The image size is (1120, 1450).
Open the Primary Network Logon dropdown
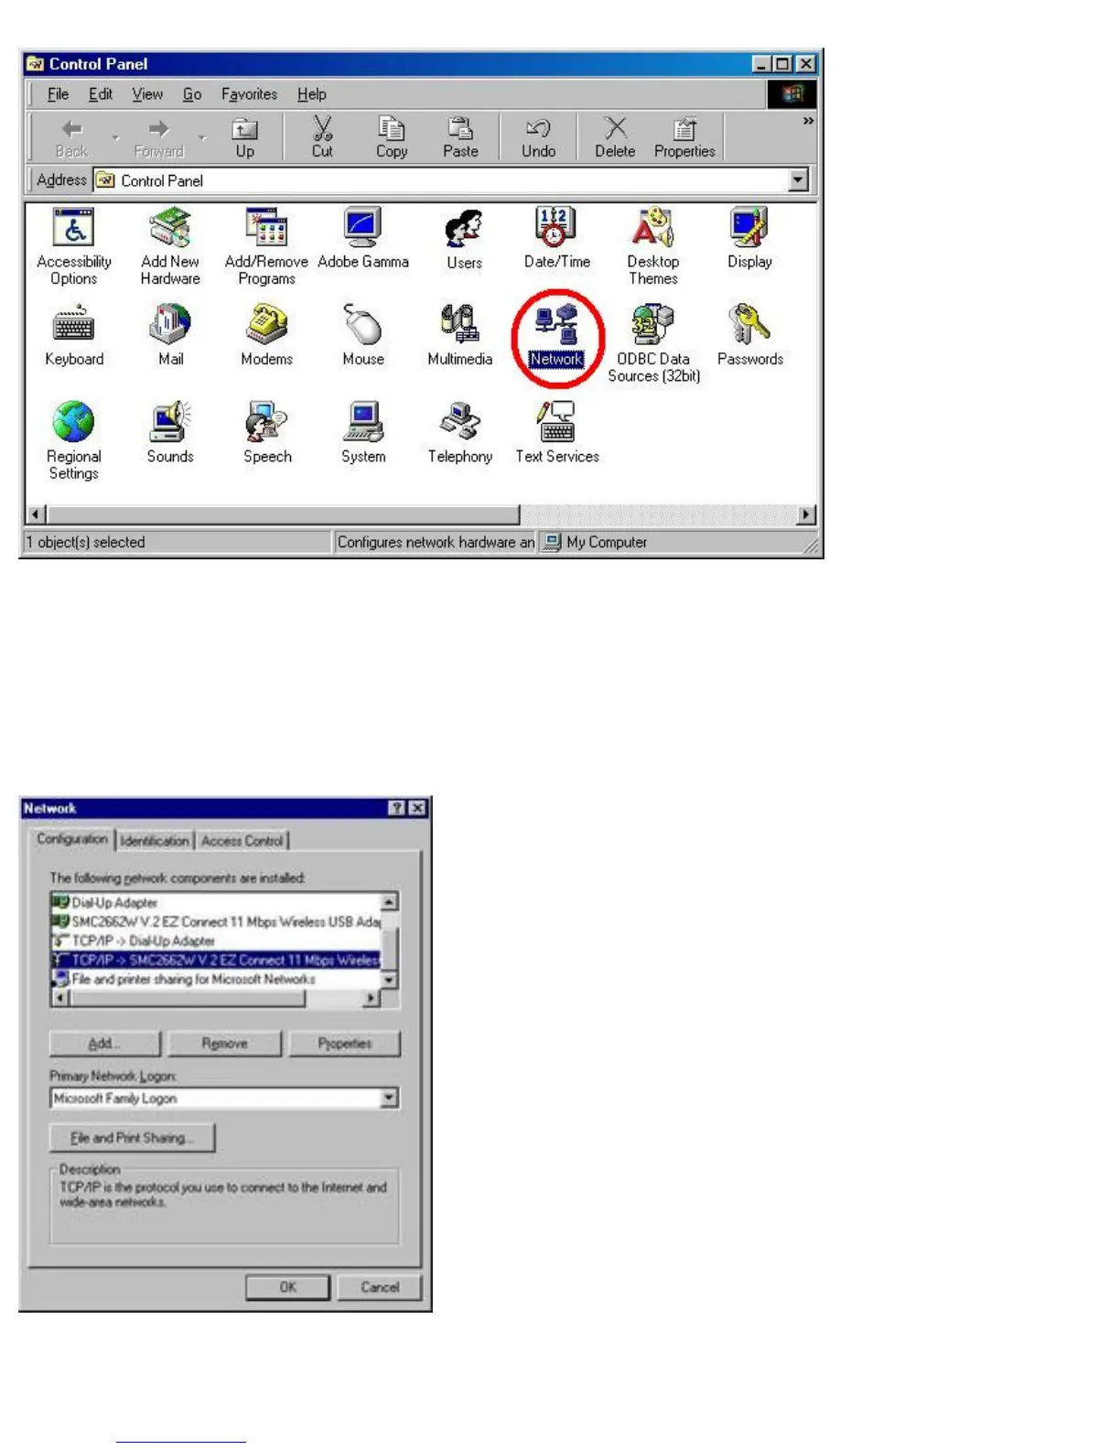coord(389,1098)
